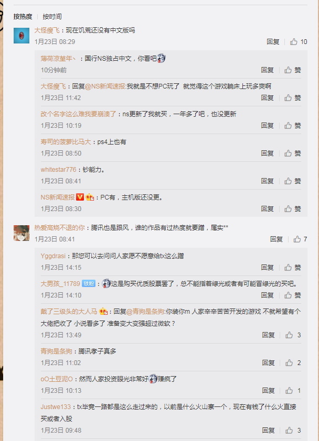
Task: Like 大怪瘦飞's top comment with 10 likes
Action: tap(299, 42)
